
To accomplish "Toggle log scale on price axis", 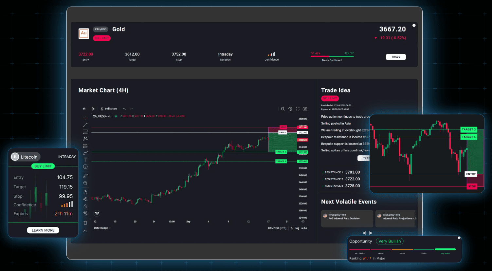I will [297, 228].
